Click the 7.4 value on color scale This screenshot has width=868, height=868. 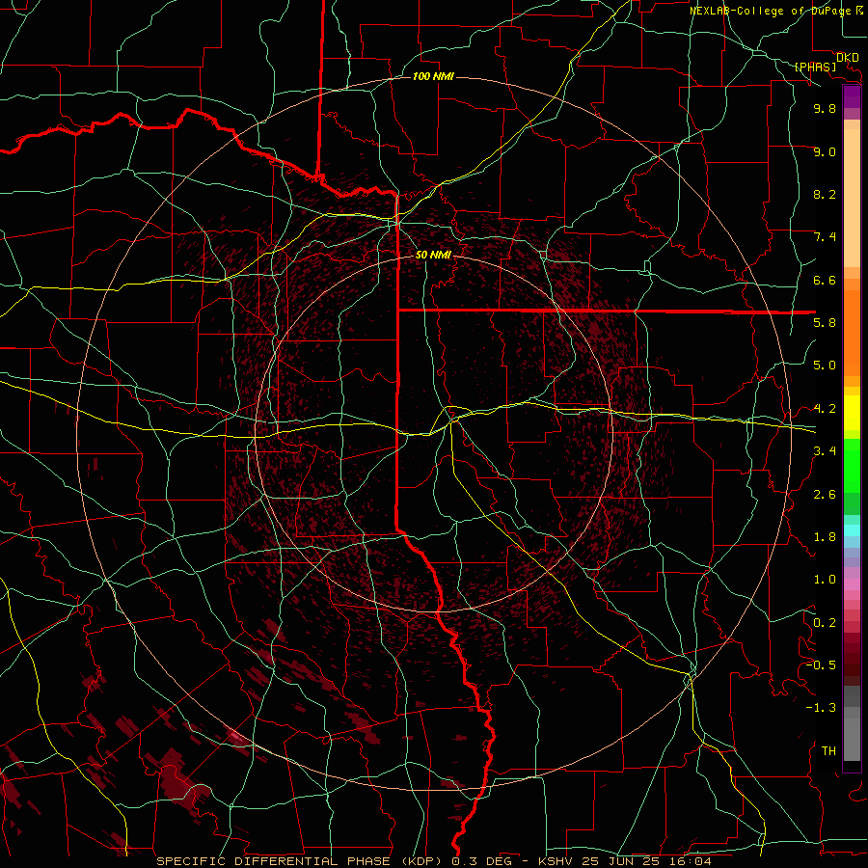coord(825,237)
